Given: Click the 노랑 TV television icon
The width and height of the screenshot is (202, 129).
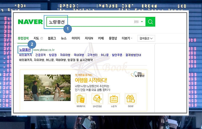Looking at the screenshot, I should 114,99.
